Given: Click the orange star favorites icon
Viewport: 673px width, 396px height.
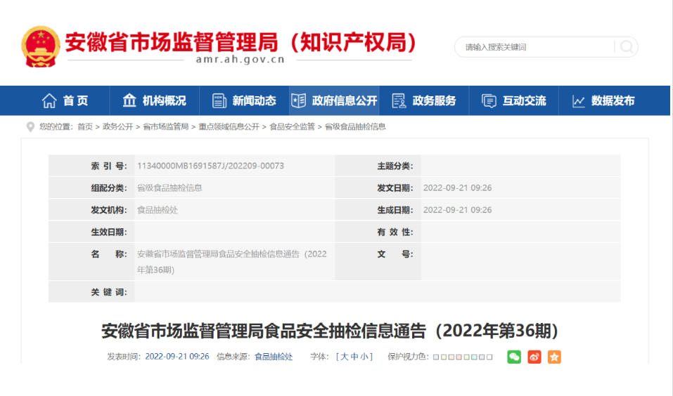Looking at the screenshot, I should coord(554,357).
